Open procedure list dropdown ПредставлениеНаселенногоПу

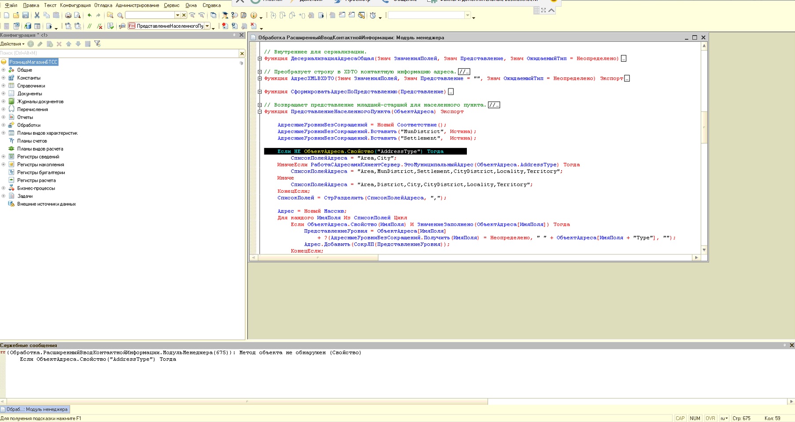(x=207, y=26)
